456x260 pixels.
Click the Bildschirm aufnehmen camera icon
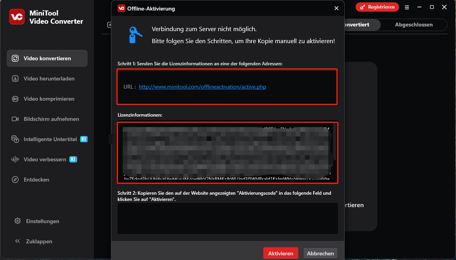[15, 119]
